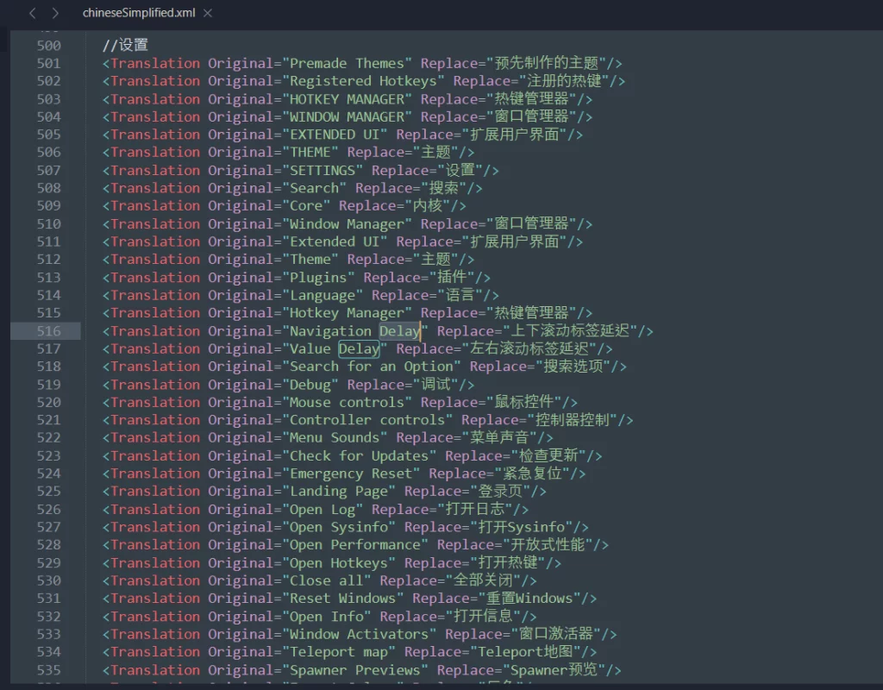
Task: Click "Open Performance" on line 528
Action: [x=355, y=545]
